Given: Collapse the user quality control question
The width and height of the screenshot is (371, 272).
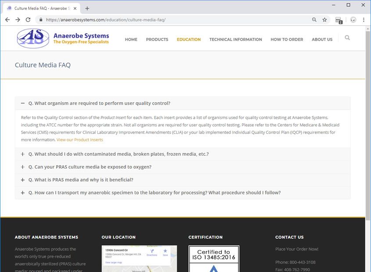Looking at the screenshot, I should pyautogui.click(x=99, y=104).
